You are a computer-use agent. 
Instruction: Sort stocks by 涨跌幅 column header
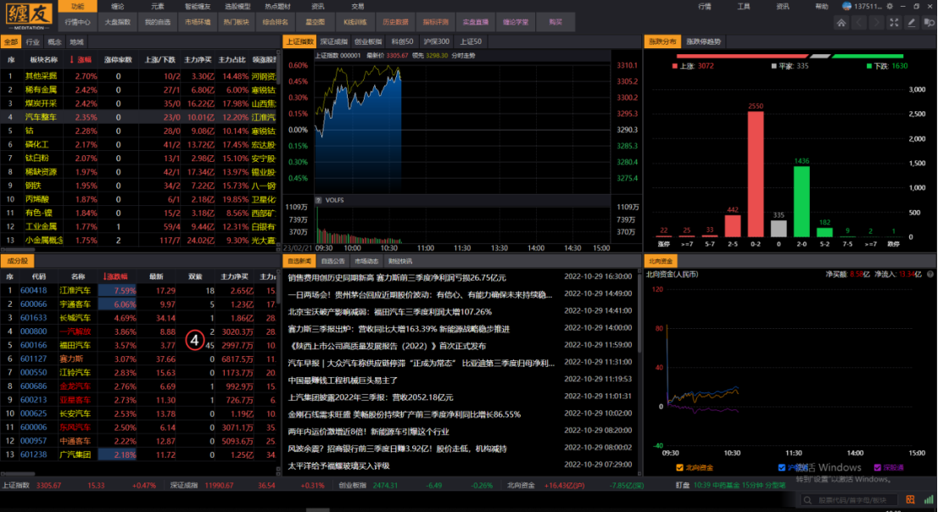tap(115, 276)
